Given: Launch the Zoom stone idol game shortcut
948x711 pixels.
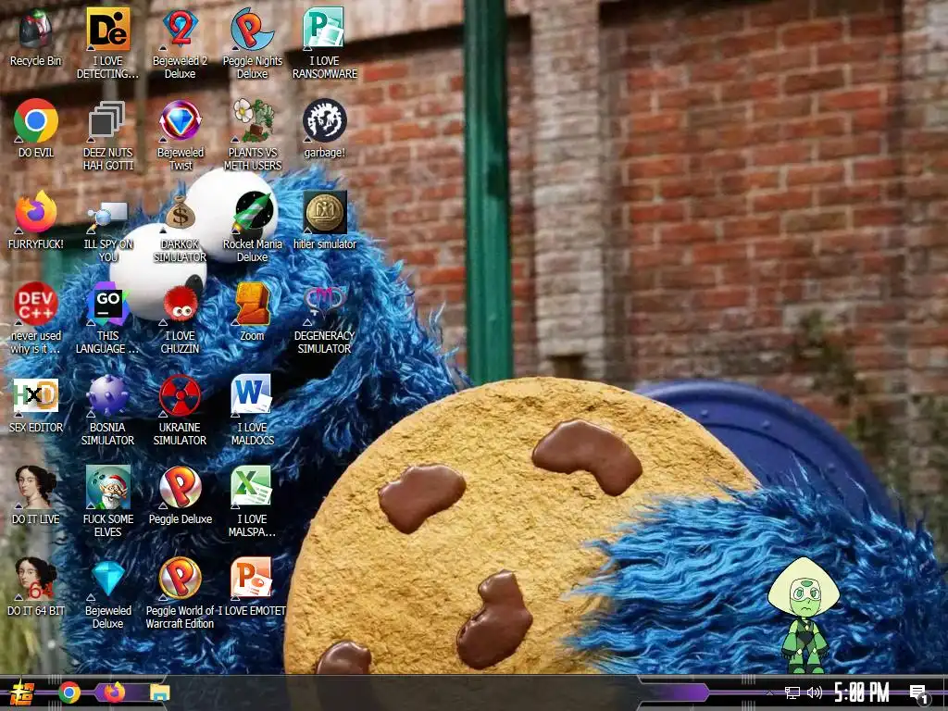Looking at the screenshot, I should [252, 313].
